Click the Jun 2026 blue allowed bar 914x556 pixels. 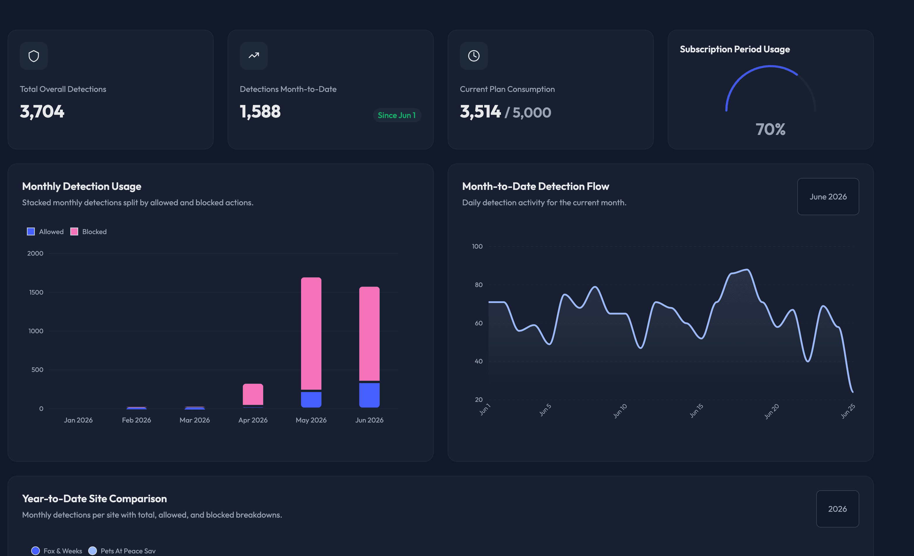coord(369,395)
